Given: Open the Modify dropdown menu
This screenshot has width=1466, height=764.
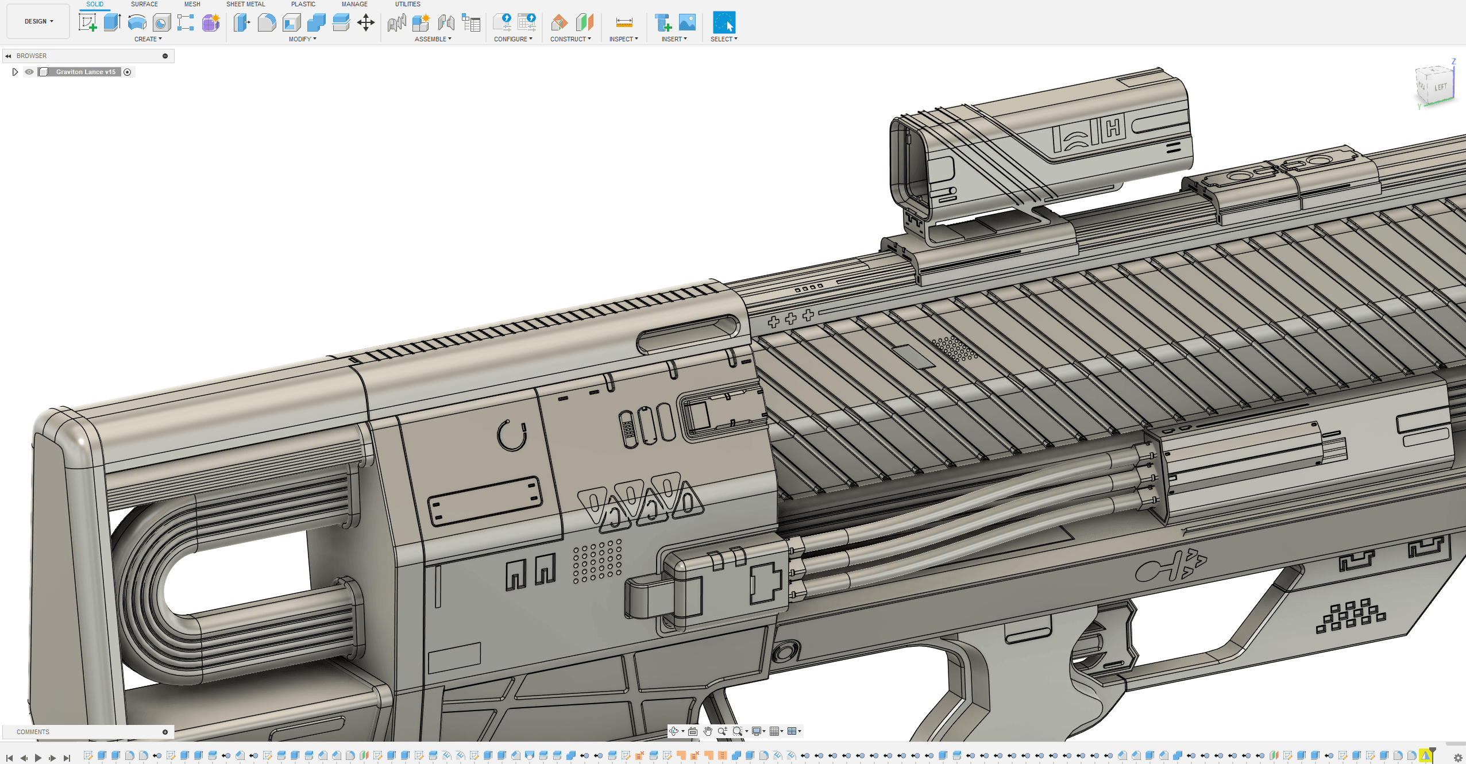Looking at the screenshot, I should (x=303, y=39).
